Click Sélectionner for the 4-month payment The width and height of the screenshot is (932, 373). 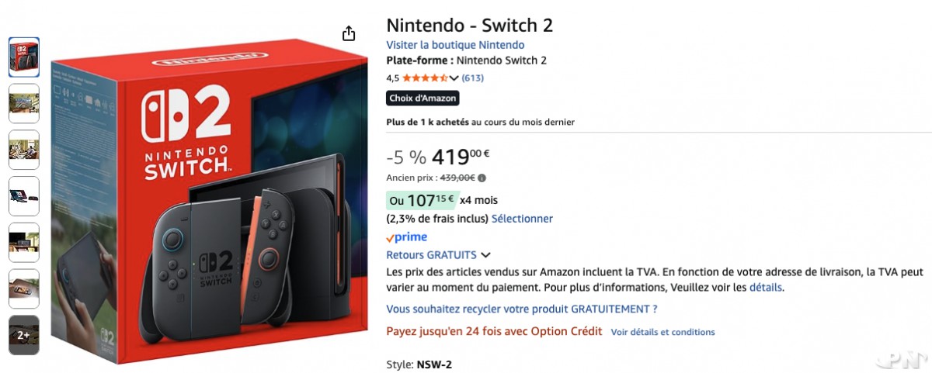click(522, 219)
